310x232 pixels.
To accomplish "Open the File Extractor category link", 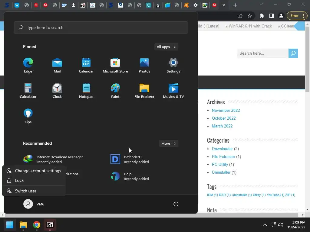I will [x=223, y=157].
